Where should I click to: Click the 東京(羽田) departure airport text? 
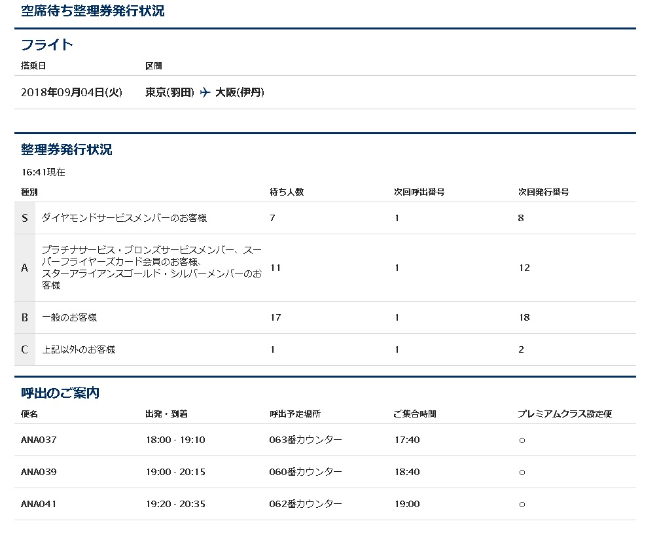pos(169,93)
